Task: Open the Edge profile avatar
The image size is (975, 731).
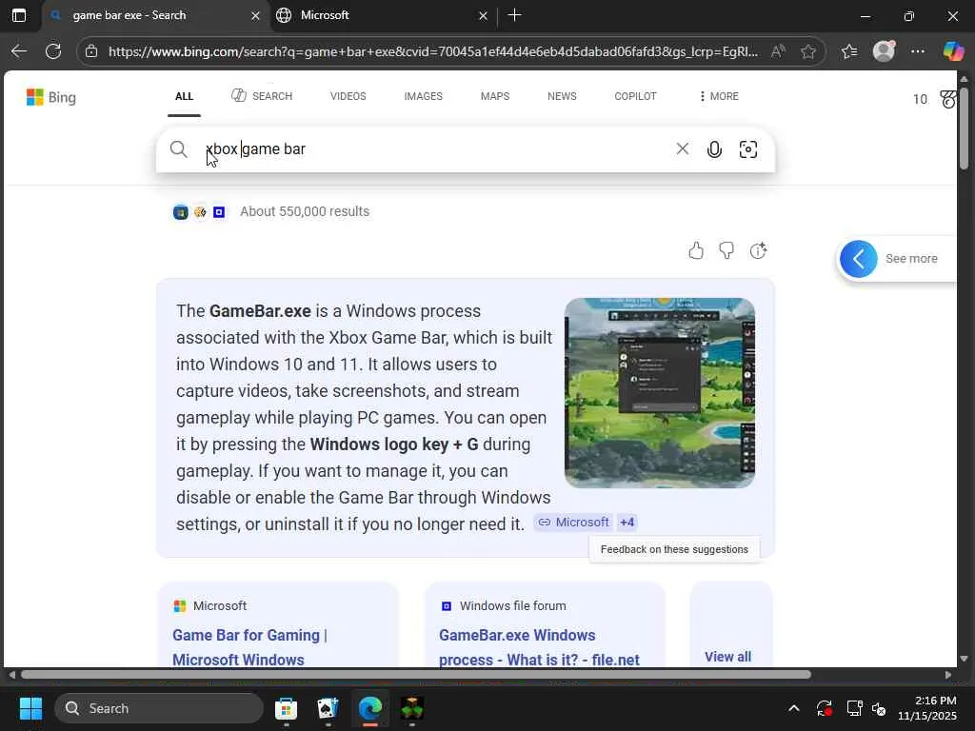Action: click(x=884, y=51)
